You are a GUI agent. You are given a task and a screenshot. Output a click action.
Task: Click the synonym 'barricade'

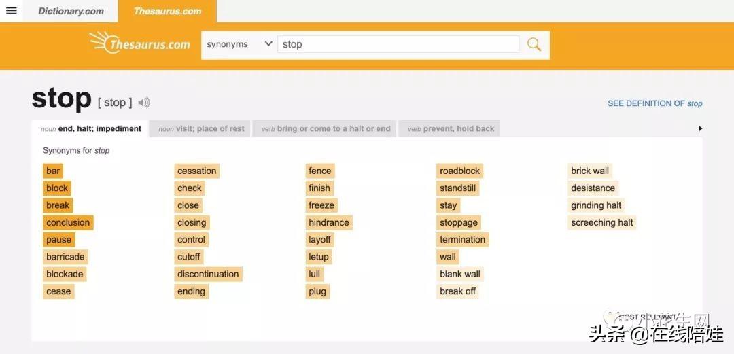(x=65, y=257)
